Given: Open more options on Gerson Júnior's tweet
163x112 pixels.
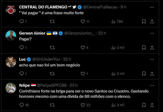Looking at the screenshot, I should coord(152,33).
